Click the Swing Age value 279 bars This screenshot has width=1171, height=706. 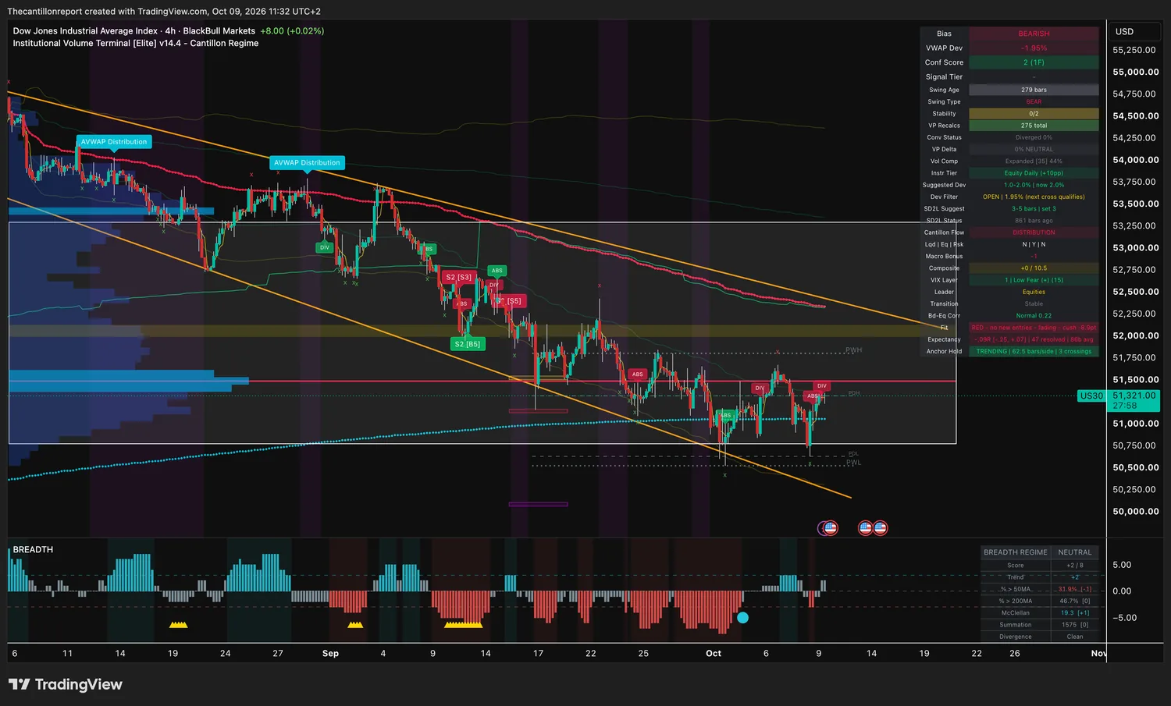(x=1034, y=90)
